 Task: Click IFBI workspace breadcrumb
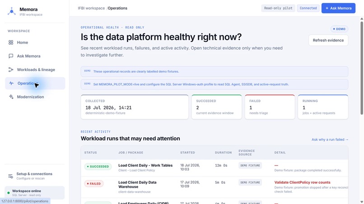tap(91, 8)
